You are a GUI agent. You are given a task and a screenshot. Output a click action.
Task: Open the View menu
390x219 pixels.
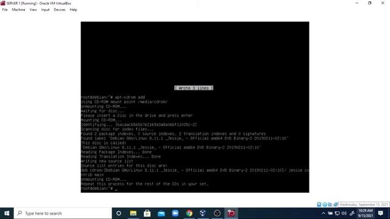point(33,10)
